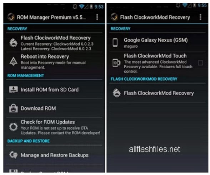Click the Flash ClockworkMod Touch phone-gear icon
The width and height of the screenshot is (210, 175).
pos(116,63)
